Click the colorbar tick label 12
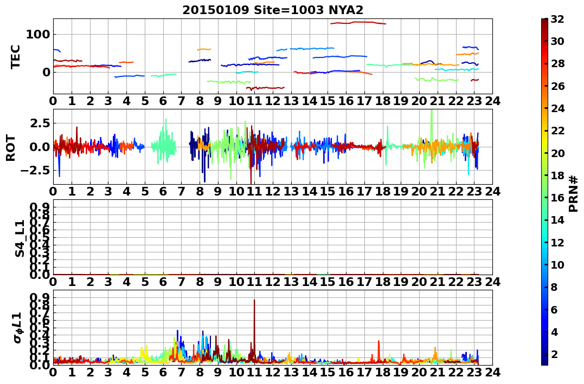The width and height of the screenshot is (584, 384). (557, 242)
